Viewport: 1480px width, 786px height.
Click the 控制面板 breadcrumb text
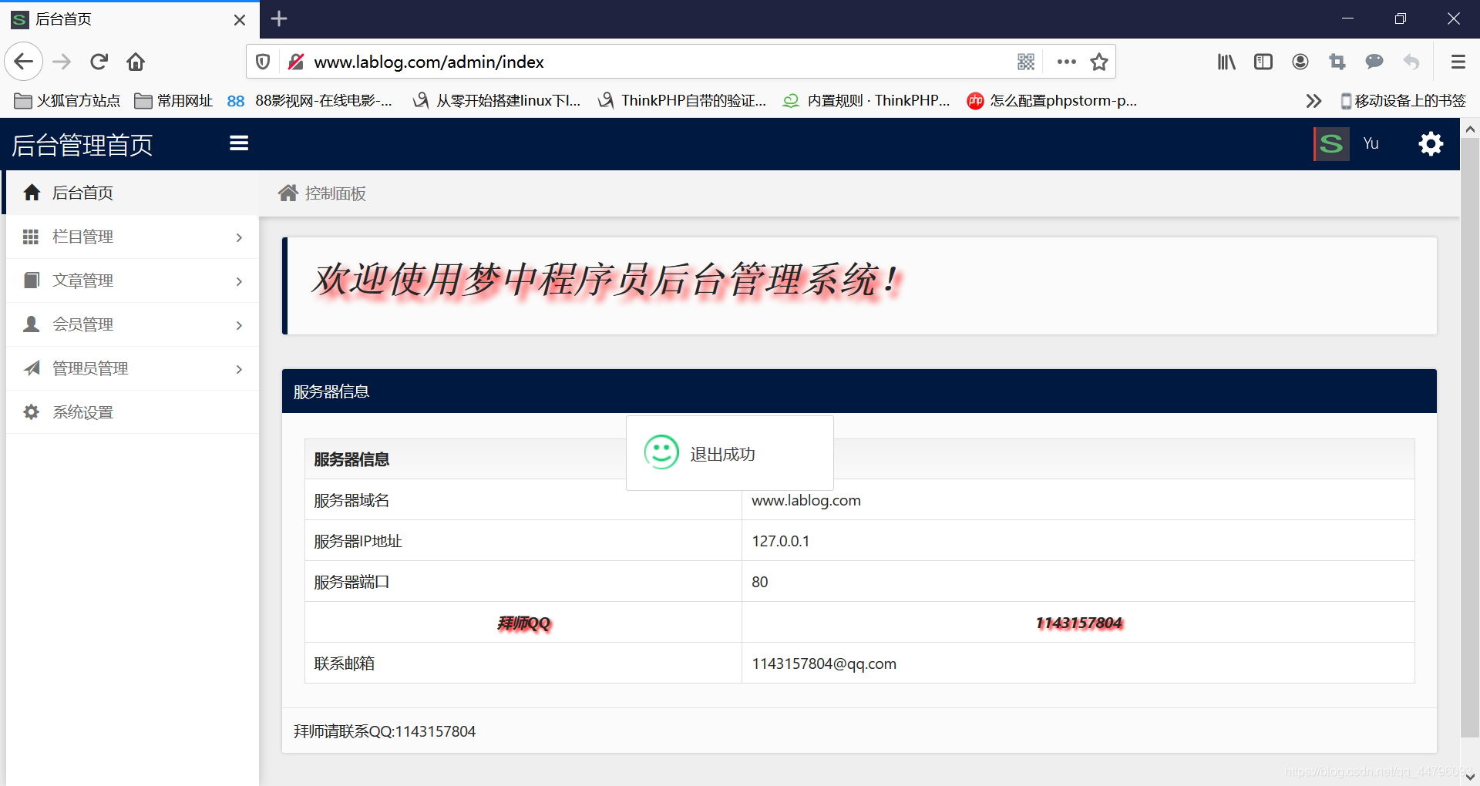(335, 193)
